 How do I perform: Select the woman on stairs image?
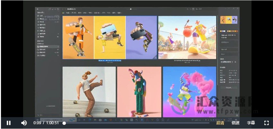coord(89,92)
